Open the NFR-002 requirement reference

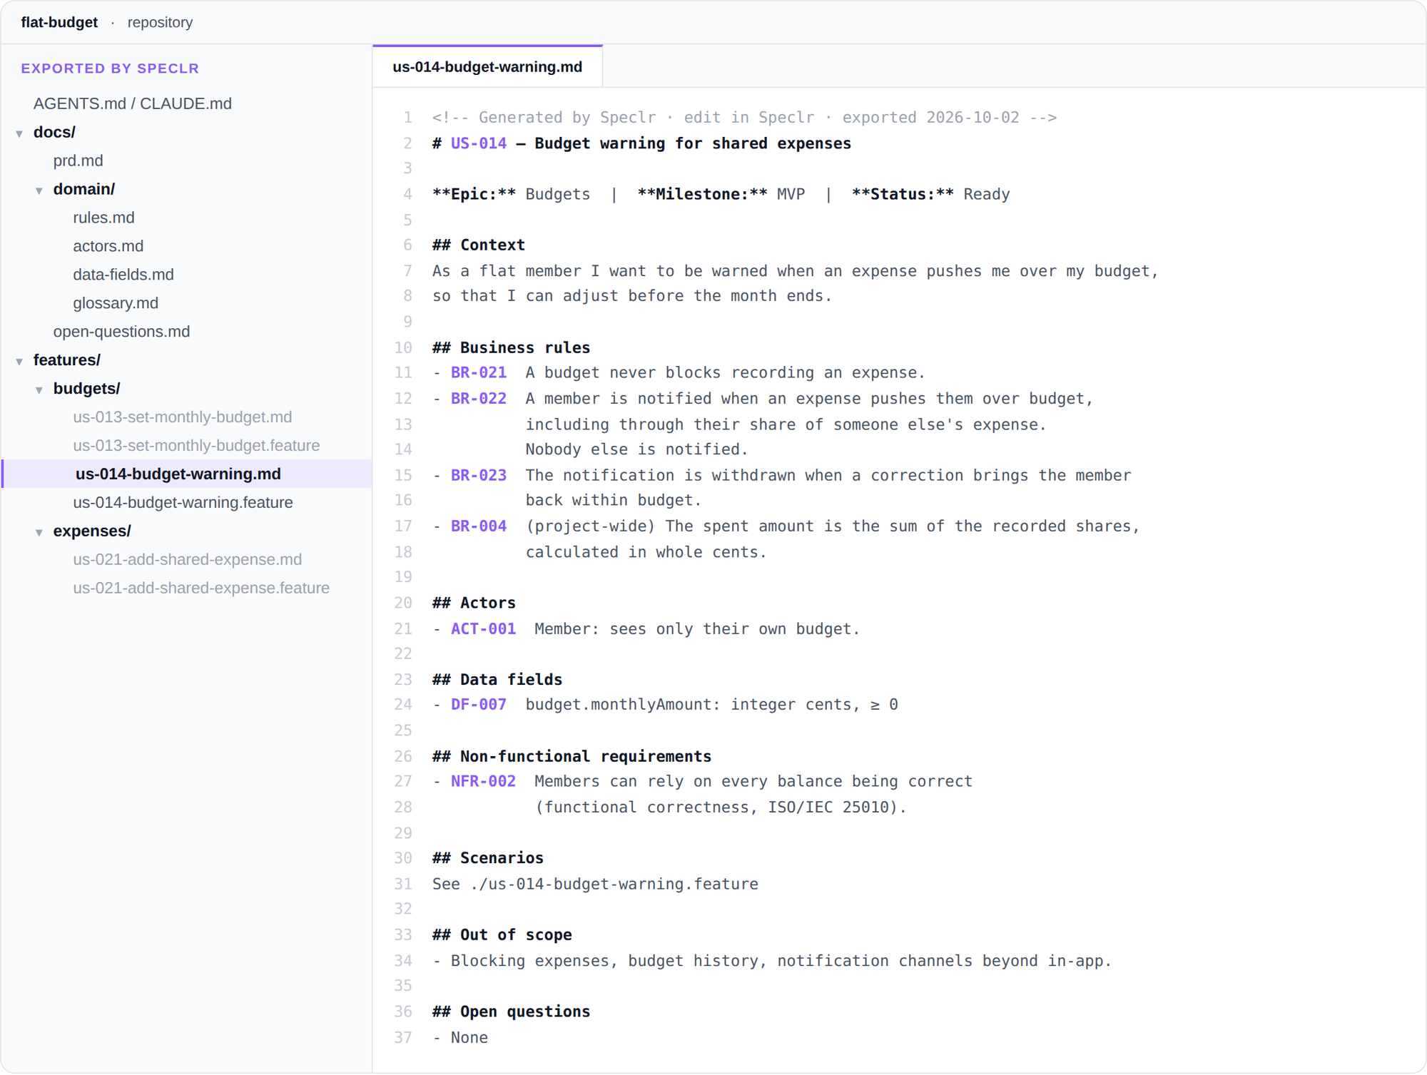point(483,781)
